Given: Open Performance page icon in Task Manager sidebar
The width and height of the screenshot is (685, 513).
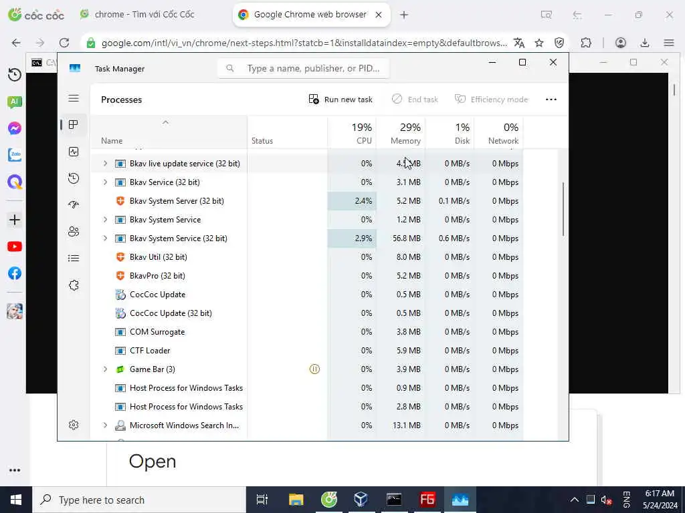Looking at the screenshot, I should point(74,152).
